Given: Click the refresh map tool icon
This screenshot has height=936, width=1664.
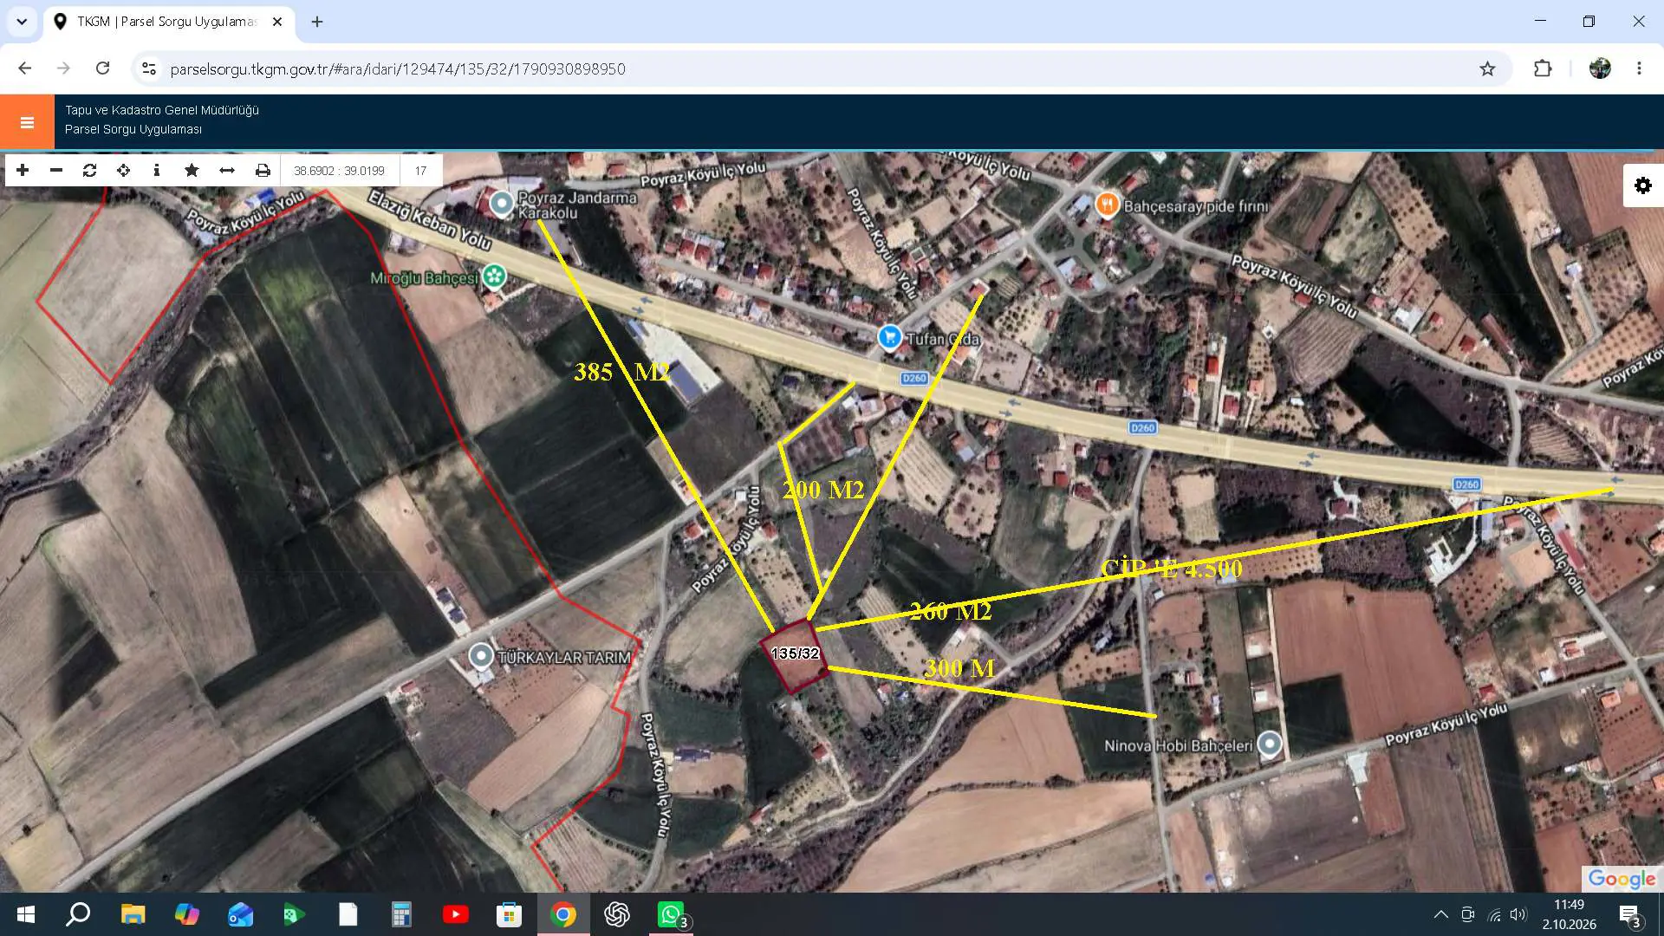Looking at the screenshot, I should (90, 170).
